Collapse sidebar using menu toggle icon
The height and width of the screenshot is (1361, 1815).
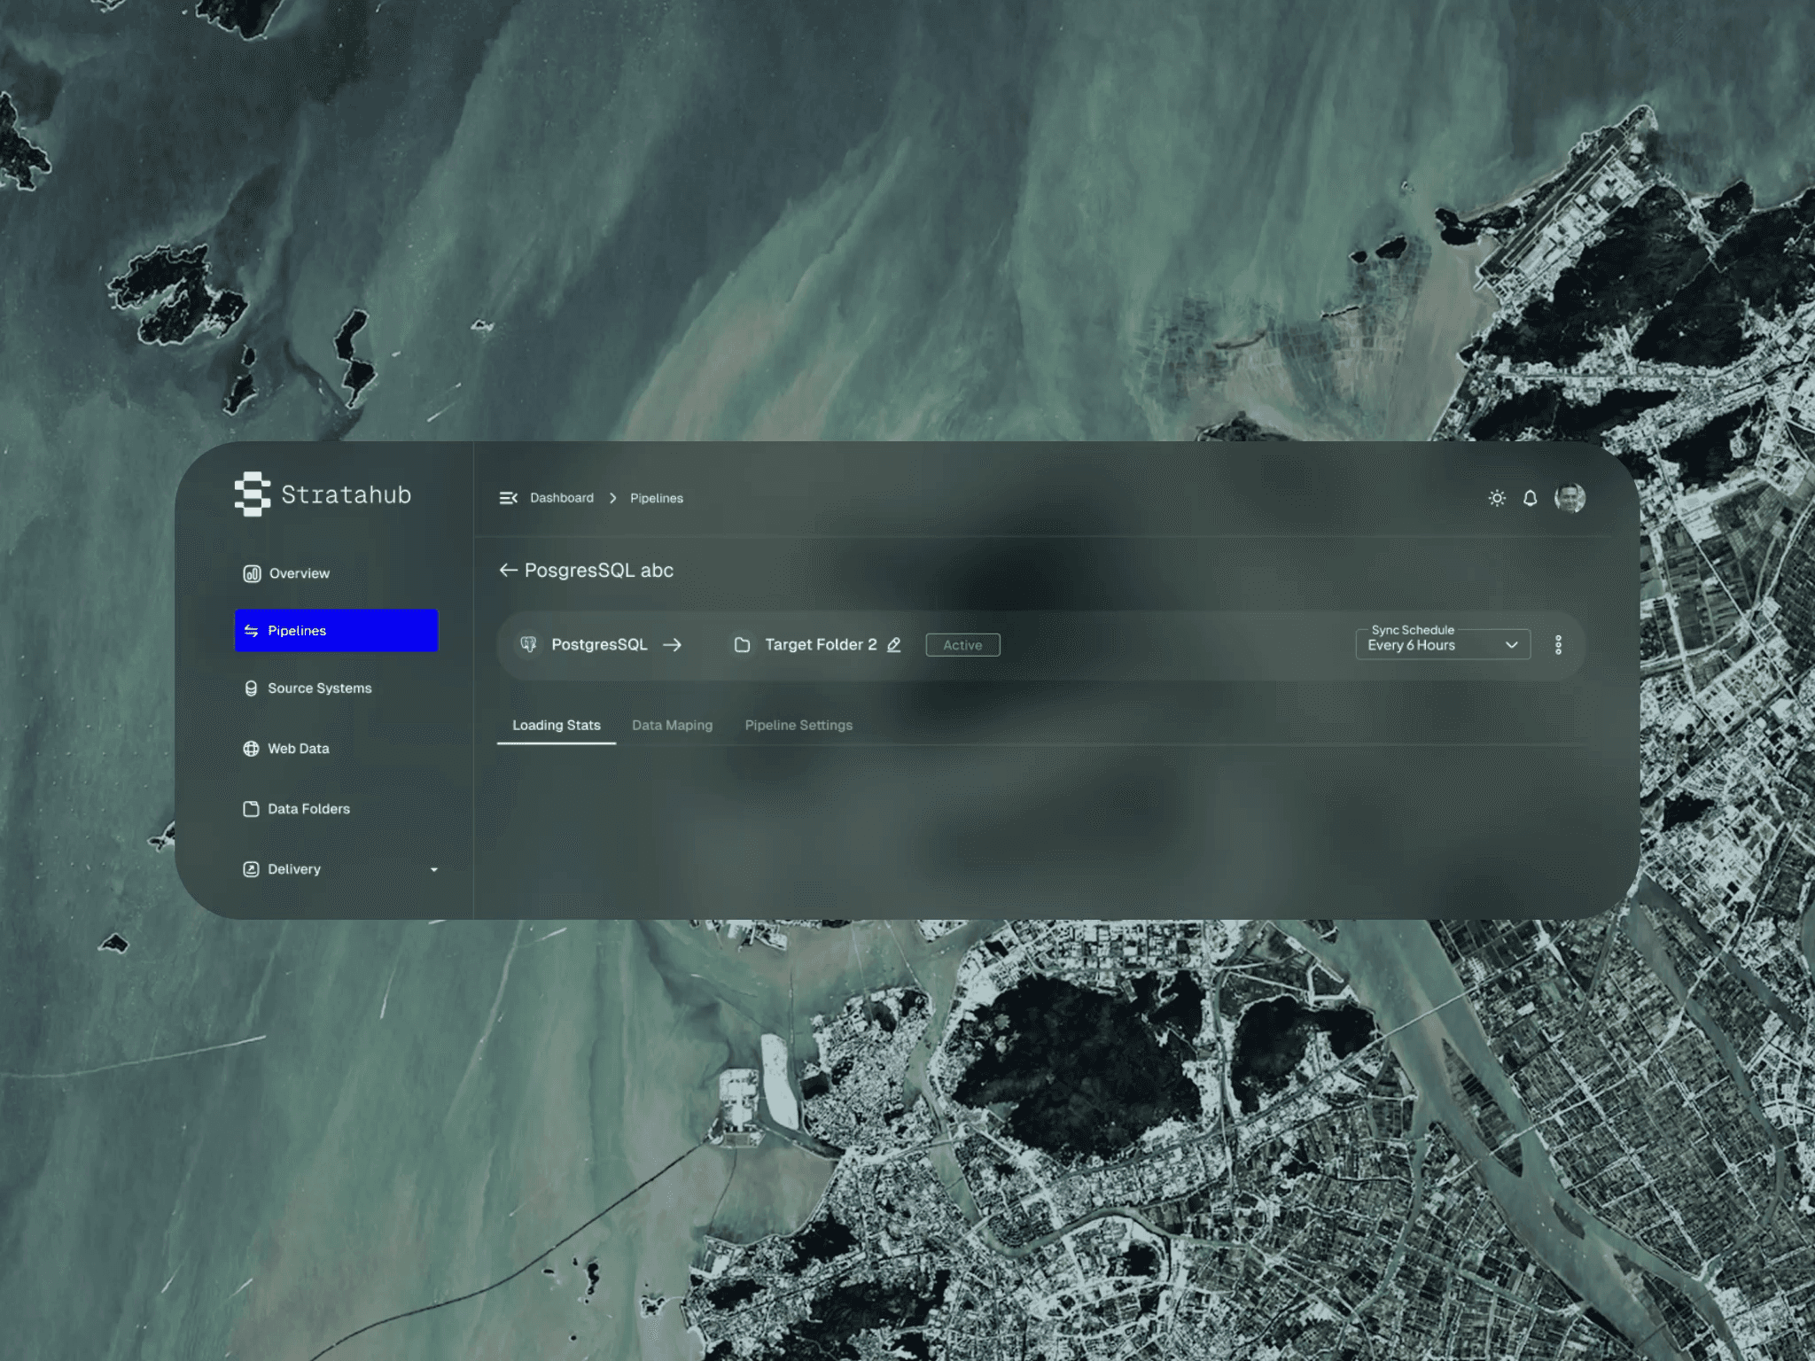coord(508,498)
